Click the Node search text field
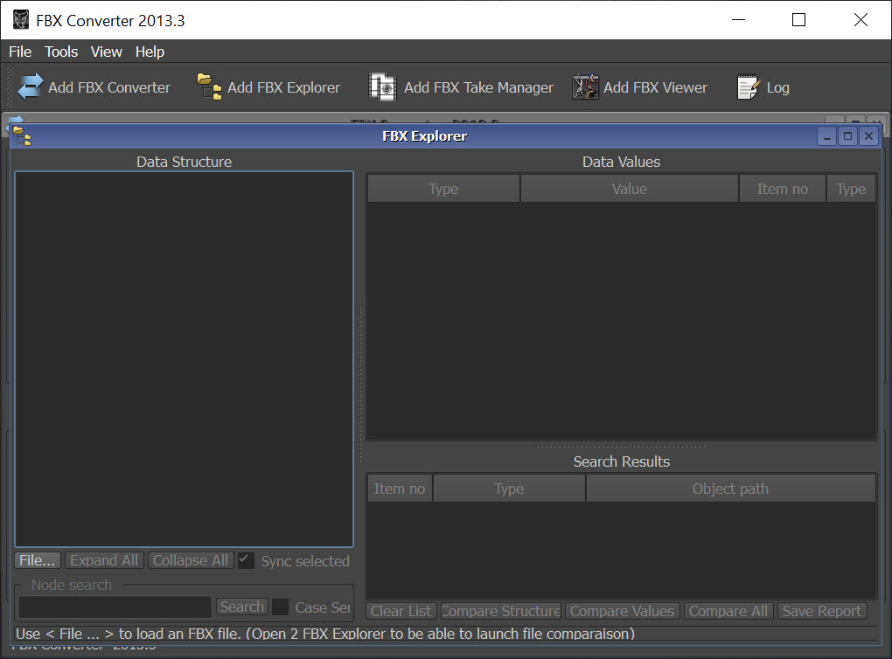Image resolution: width=892 pixels, height=659 pixels. (x=115, y=607)
